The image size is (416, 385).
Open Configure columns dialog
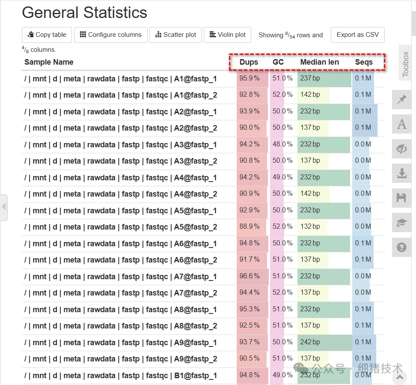111,35
